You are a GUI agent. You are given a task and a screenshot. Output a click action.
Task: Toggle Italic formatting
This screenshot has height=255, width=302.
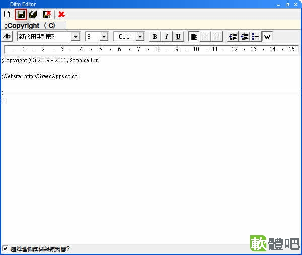pyautogui.click(x=167, y=37)
